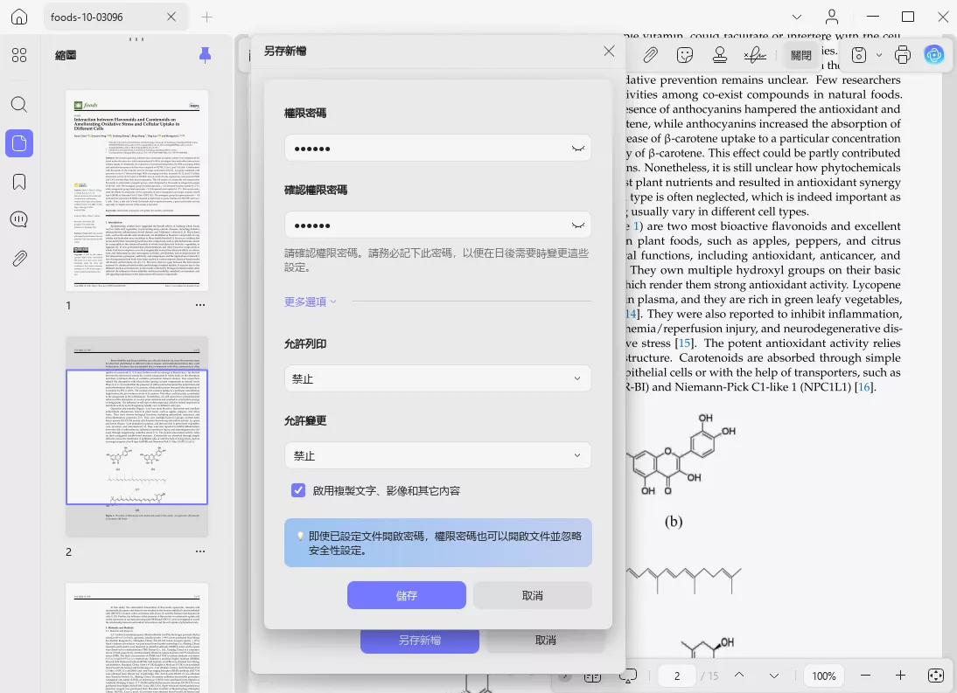
Task: Follow reference link [15] in document
Action: [x=685, y=343]
